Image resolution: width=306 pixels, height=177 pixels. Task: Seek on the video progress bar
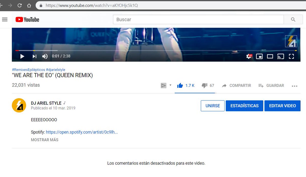coord(156,50)
